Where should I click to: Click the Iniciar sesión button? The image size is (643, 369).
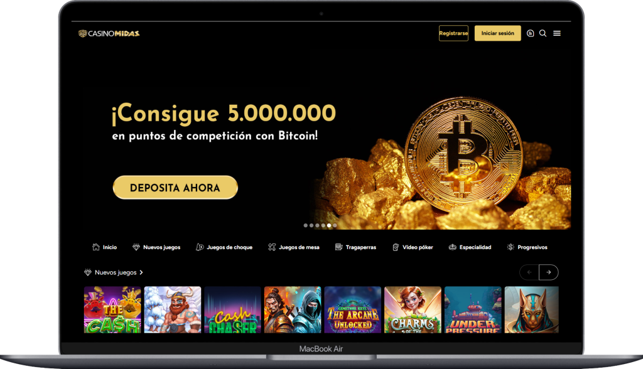click(498, 33)
